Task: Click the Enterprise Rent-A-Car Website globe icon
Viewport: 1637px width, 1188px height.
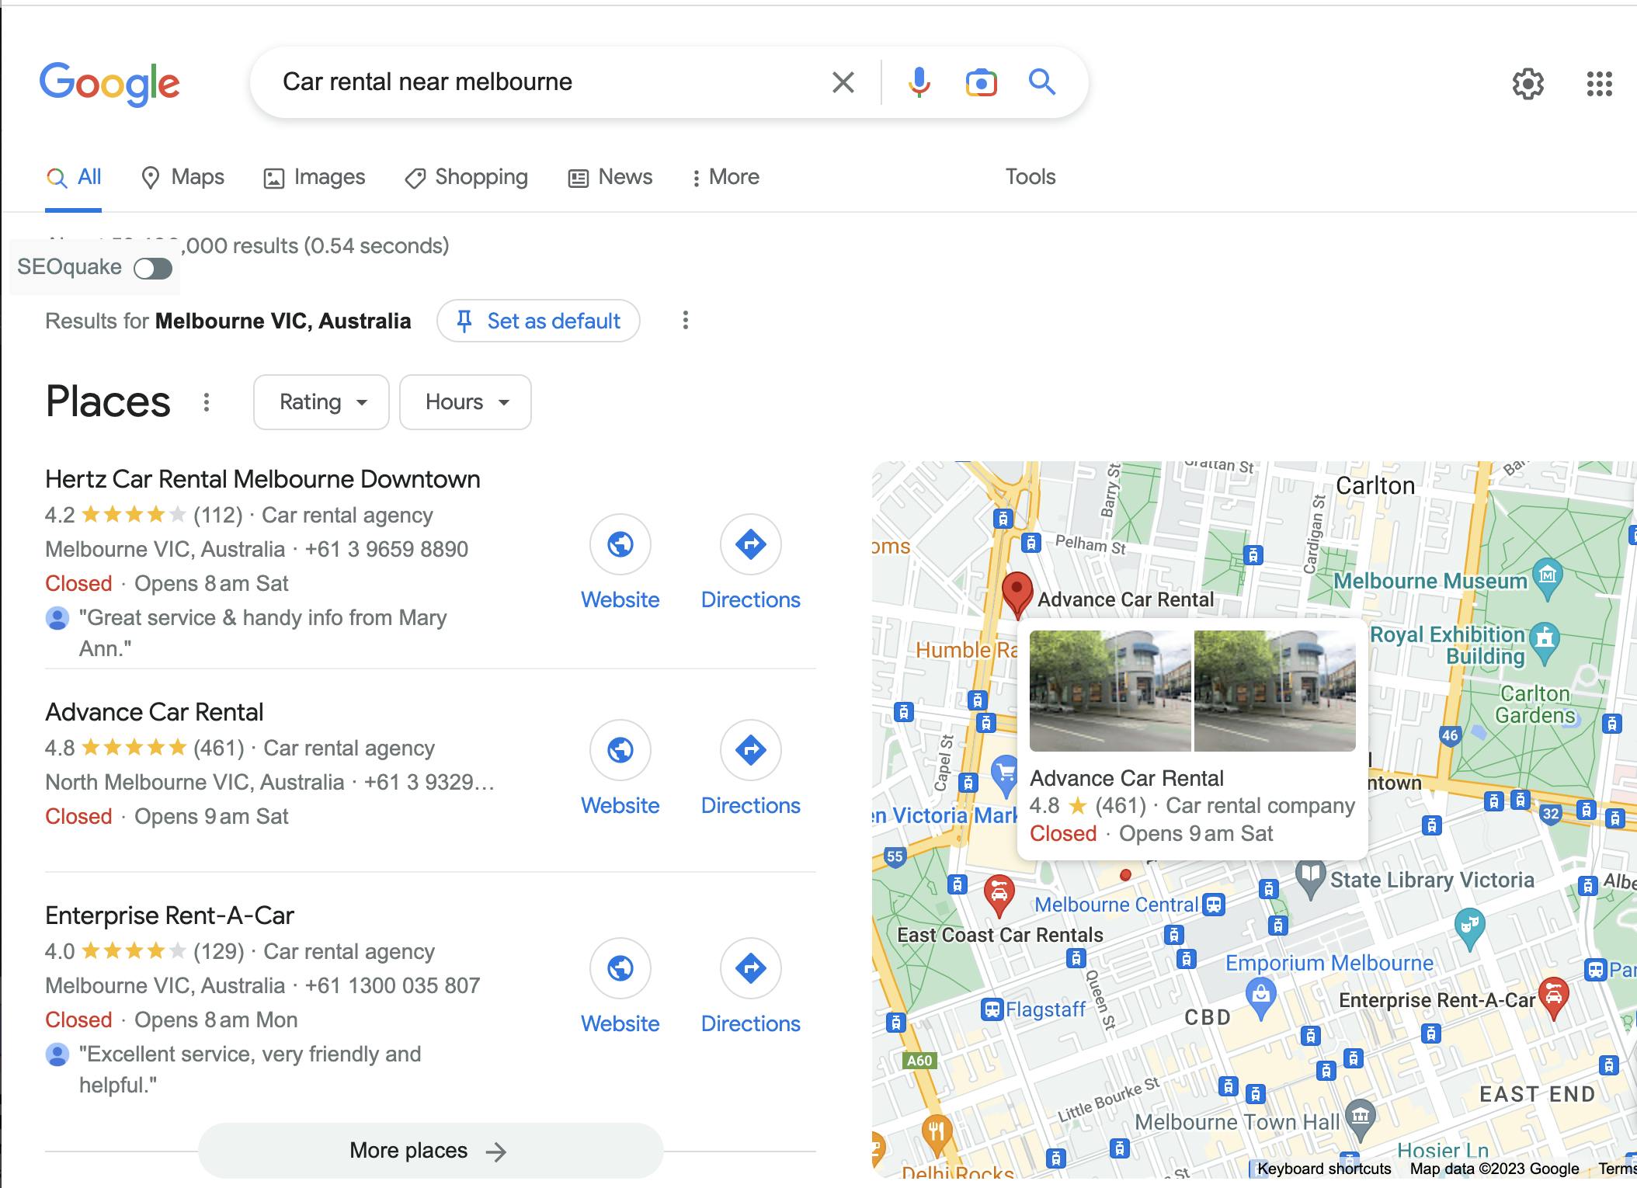Action: coord(619,970)
